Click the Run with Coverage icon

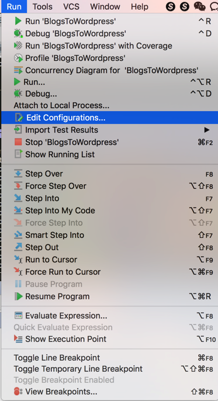point(18,46)
